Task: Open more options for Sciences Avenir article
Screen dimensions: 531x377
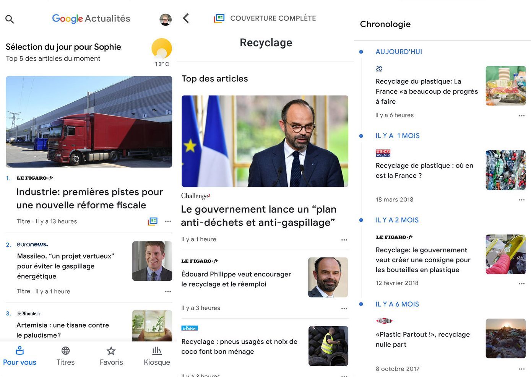Action: 521,200
